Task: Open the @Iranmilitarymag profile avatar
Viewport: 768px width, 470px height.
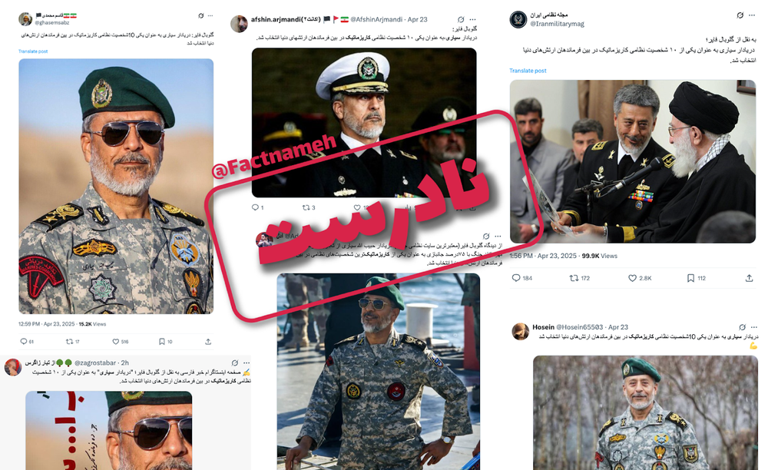Action: tap(518, 20)
